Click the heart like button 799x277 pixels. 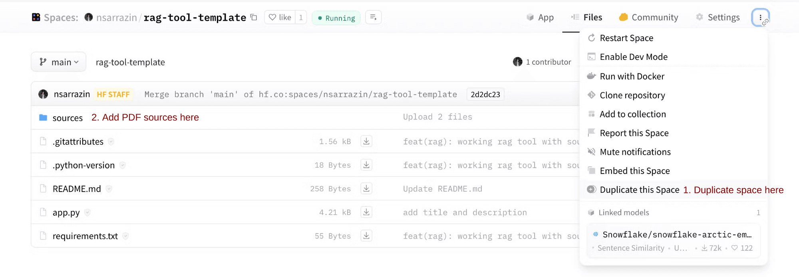pos(280,17)
